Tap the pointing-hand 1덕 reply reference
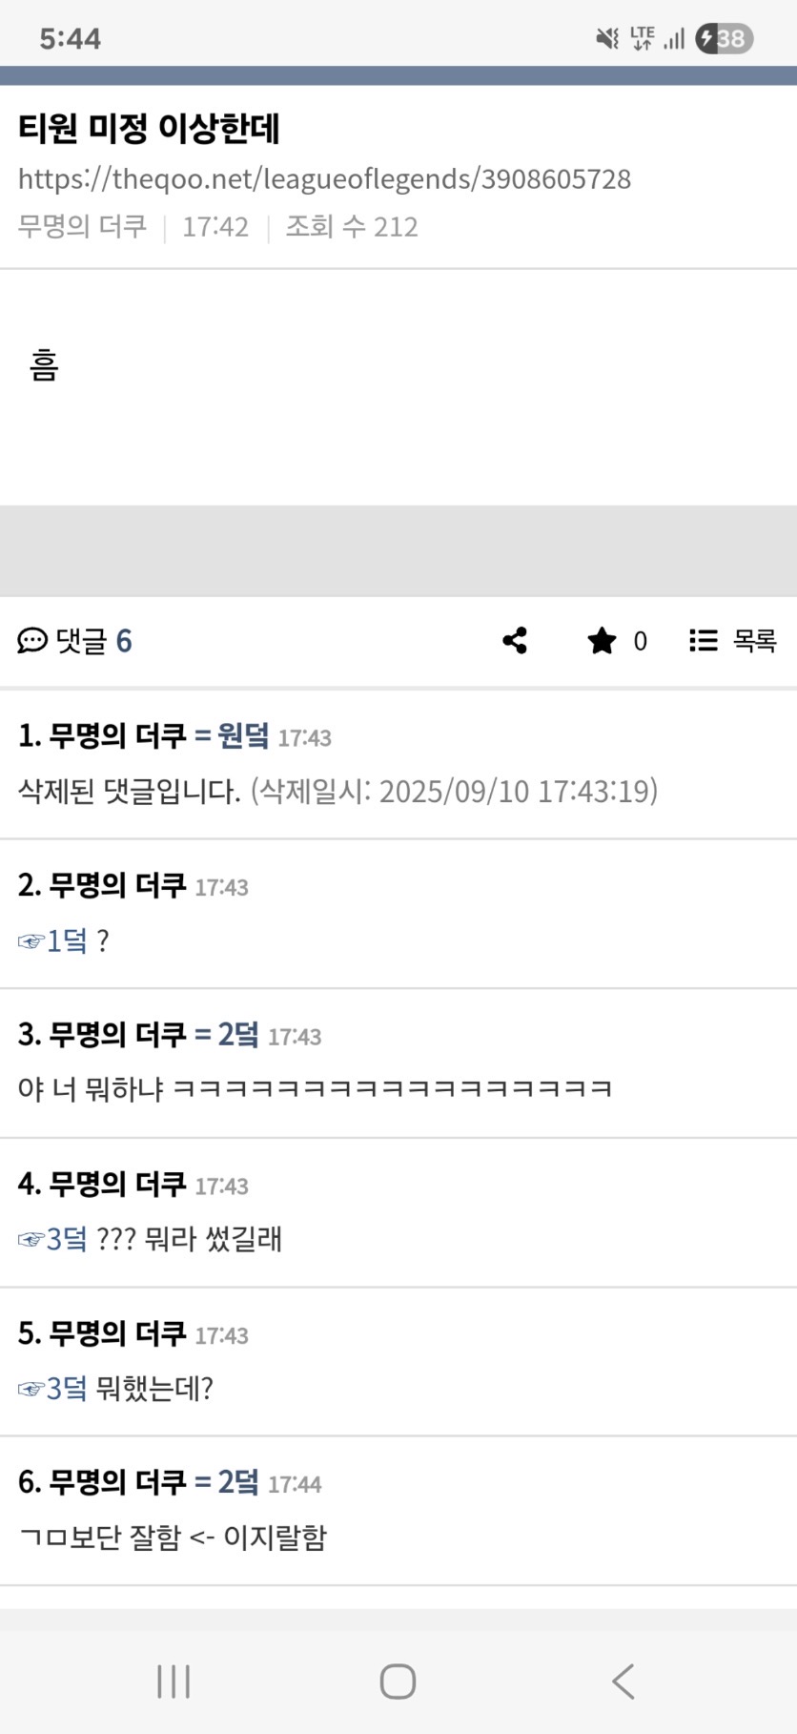 point(52,941)
